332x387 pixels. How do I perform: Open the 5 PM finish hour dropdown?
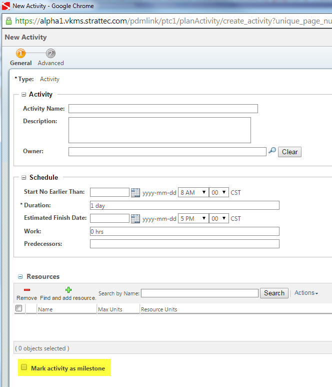tap(193, 219)
